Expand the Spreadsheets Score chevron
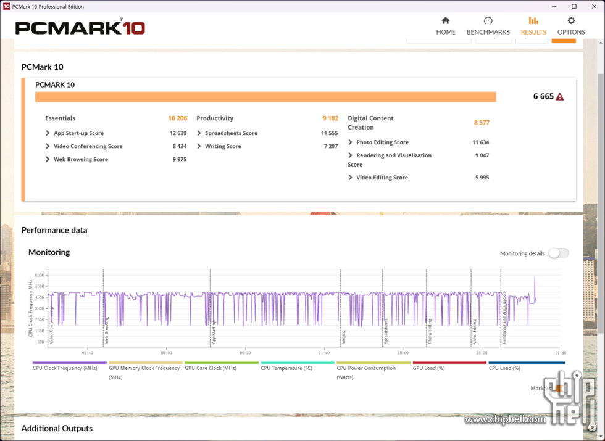The image size is (605, 441). pos(199,133)
